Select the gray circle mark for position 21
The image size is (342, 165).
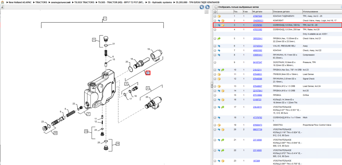(215, 140)
